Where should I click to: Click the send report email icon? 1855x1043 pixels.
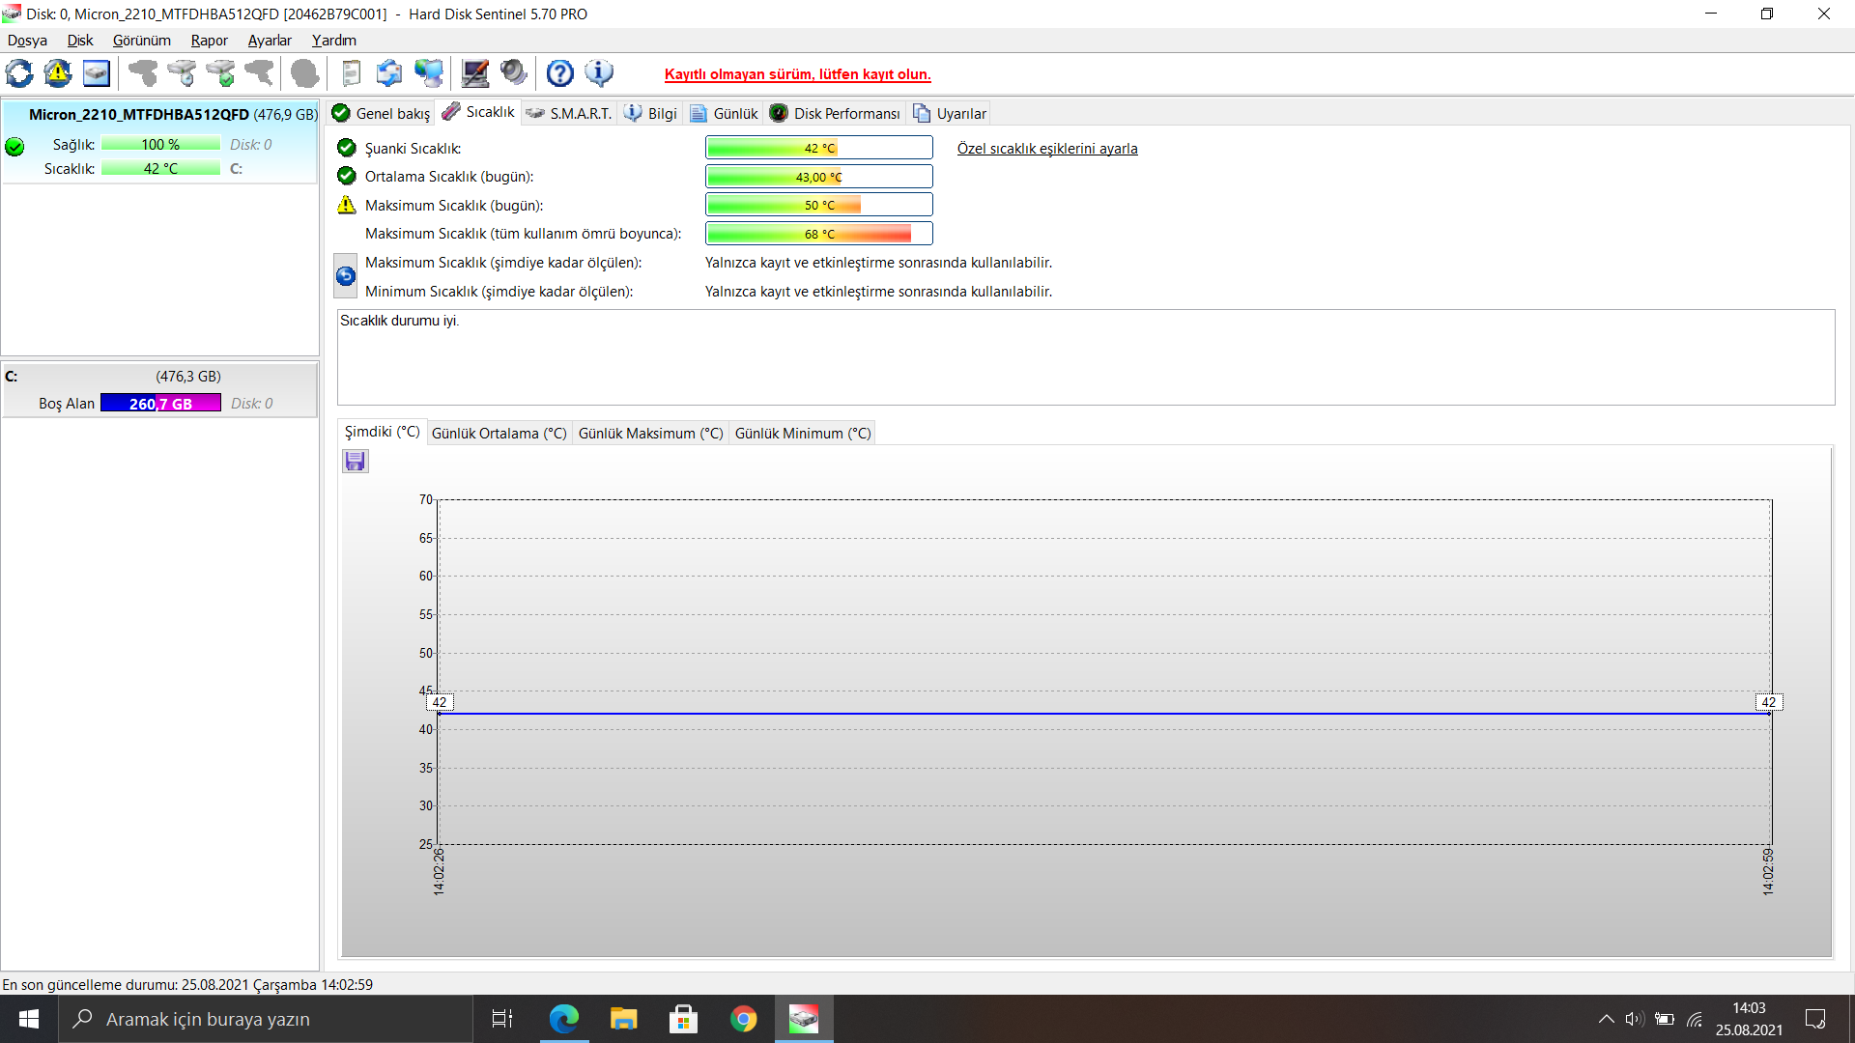(389, 73)
